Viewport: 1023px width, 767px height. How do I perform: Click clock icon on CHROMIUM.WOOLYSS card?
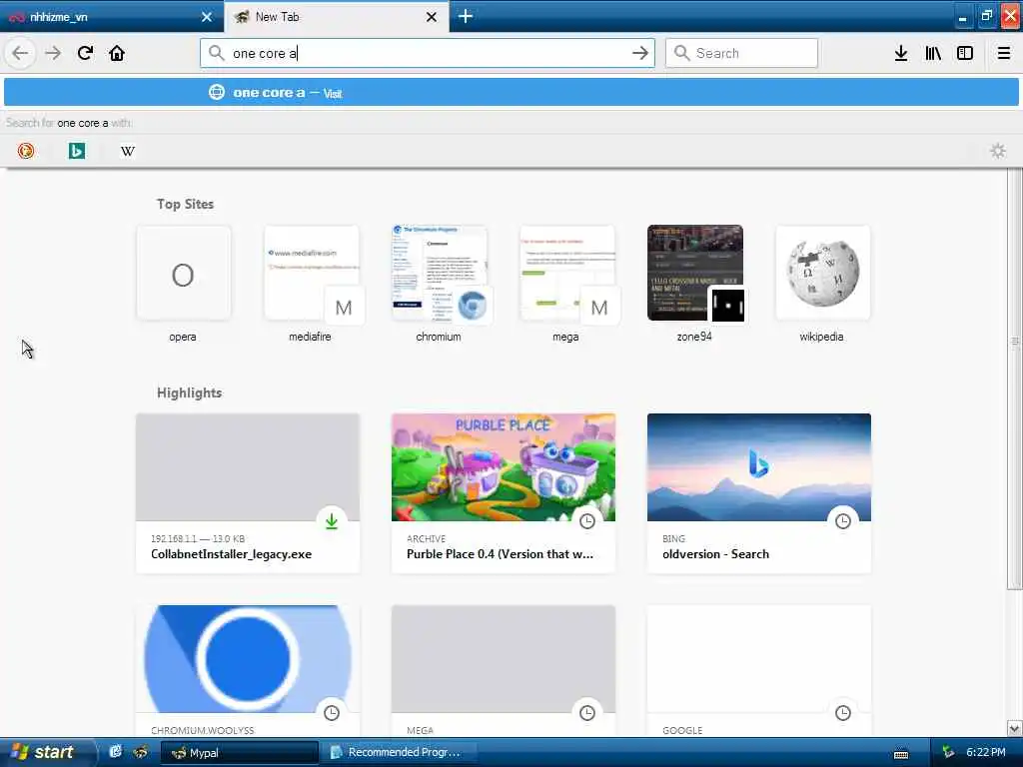tap(332, 713)
